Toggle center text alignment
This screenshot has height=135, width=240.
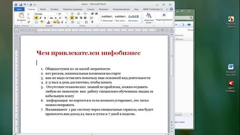coord(76,18)
